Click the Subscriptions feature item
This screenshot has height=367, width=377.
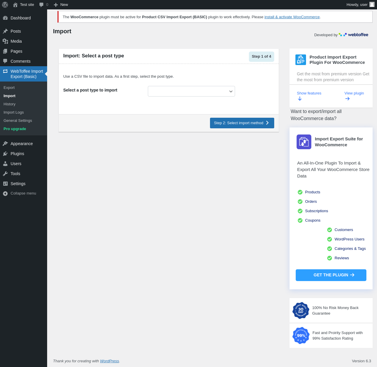tap(317, 211)
